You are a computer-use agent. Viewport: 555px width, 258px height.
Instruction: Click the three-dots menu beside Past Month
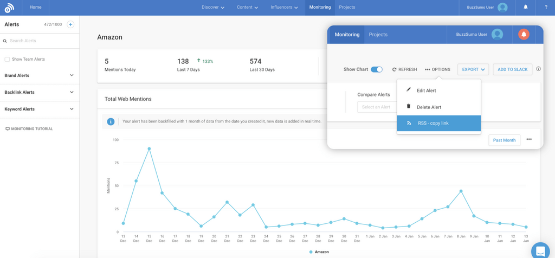pyautogui.click(x=529, y=140)
